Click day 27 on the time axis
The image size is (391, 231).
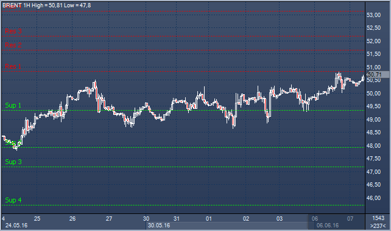109,219
